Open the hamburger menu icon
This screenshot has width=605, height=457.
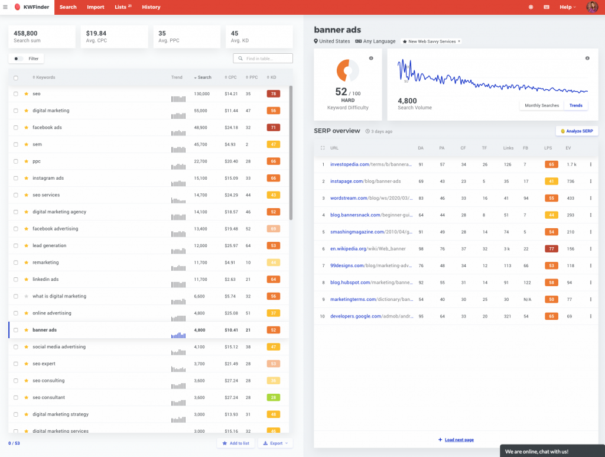(x=5, y=7)
